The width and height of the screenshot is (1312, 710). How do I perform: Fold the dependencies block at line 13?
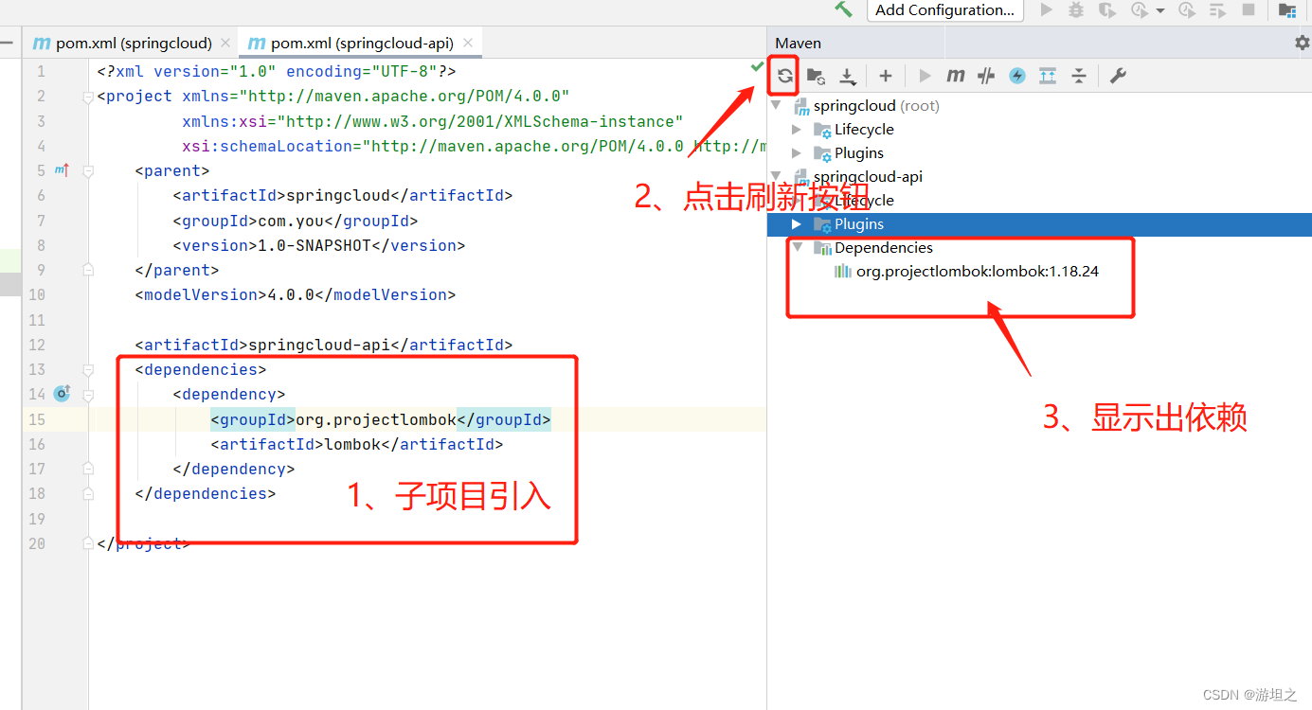(88, 370)
